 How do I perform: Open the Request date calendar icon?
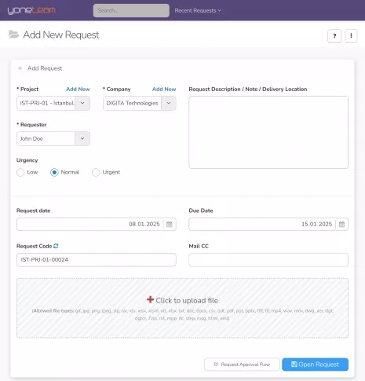170,224
